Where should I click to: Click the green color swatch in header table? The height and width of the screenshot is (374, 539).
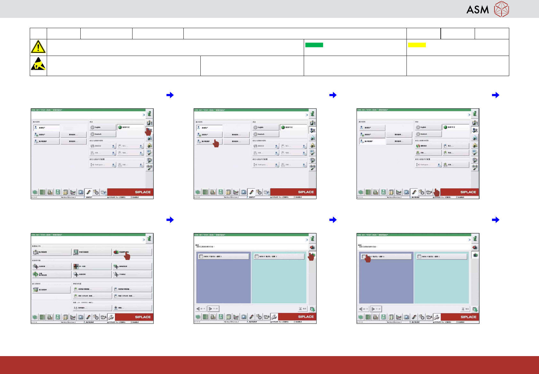(314, 45)
